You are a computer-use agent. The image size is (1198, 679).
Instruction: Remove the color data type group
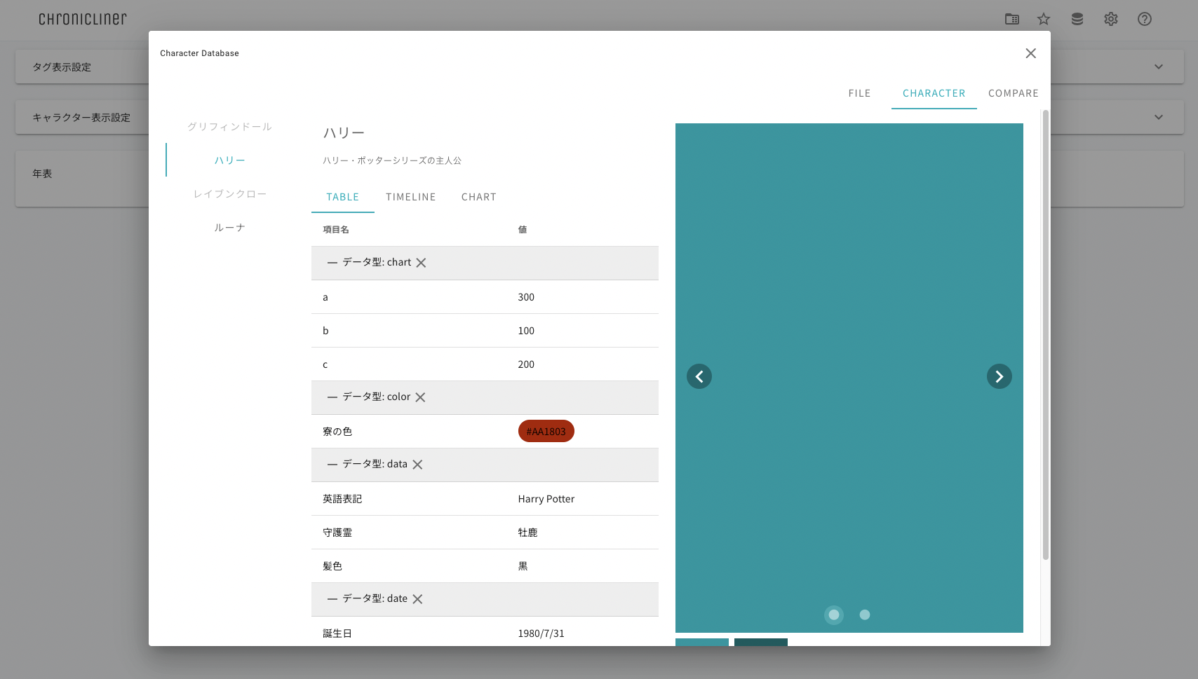pyautogui.click(x=420, y=397)
